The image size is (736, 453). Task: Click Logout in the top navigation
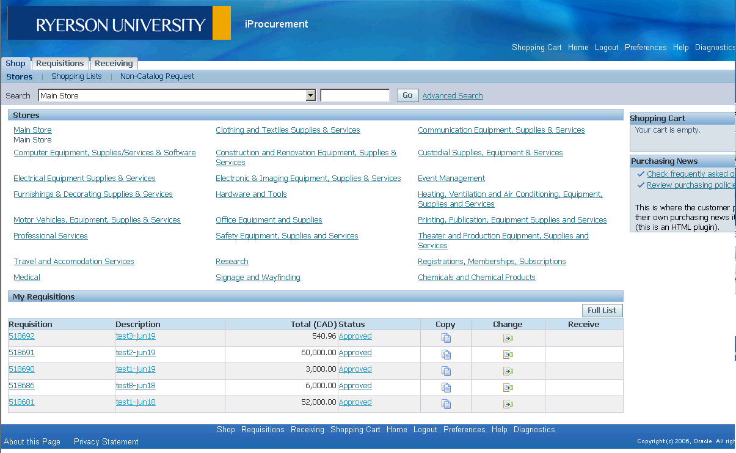click(x=606, y=48)
